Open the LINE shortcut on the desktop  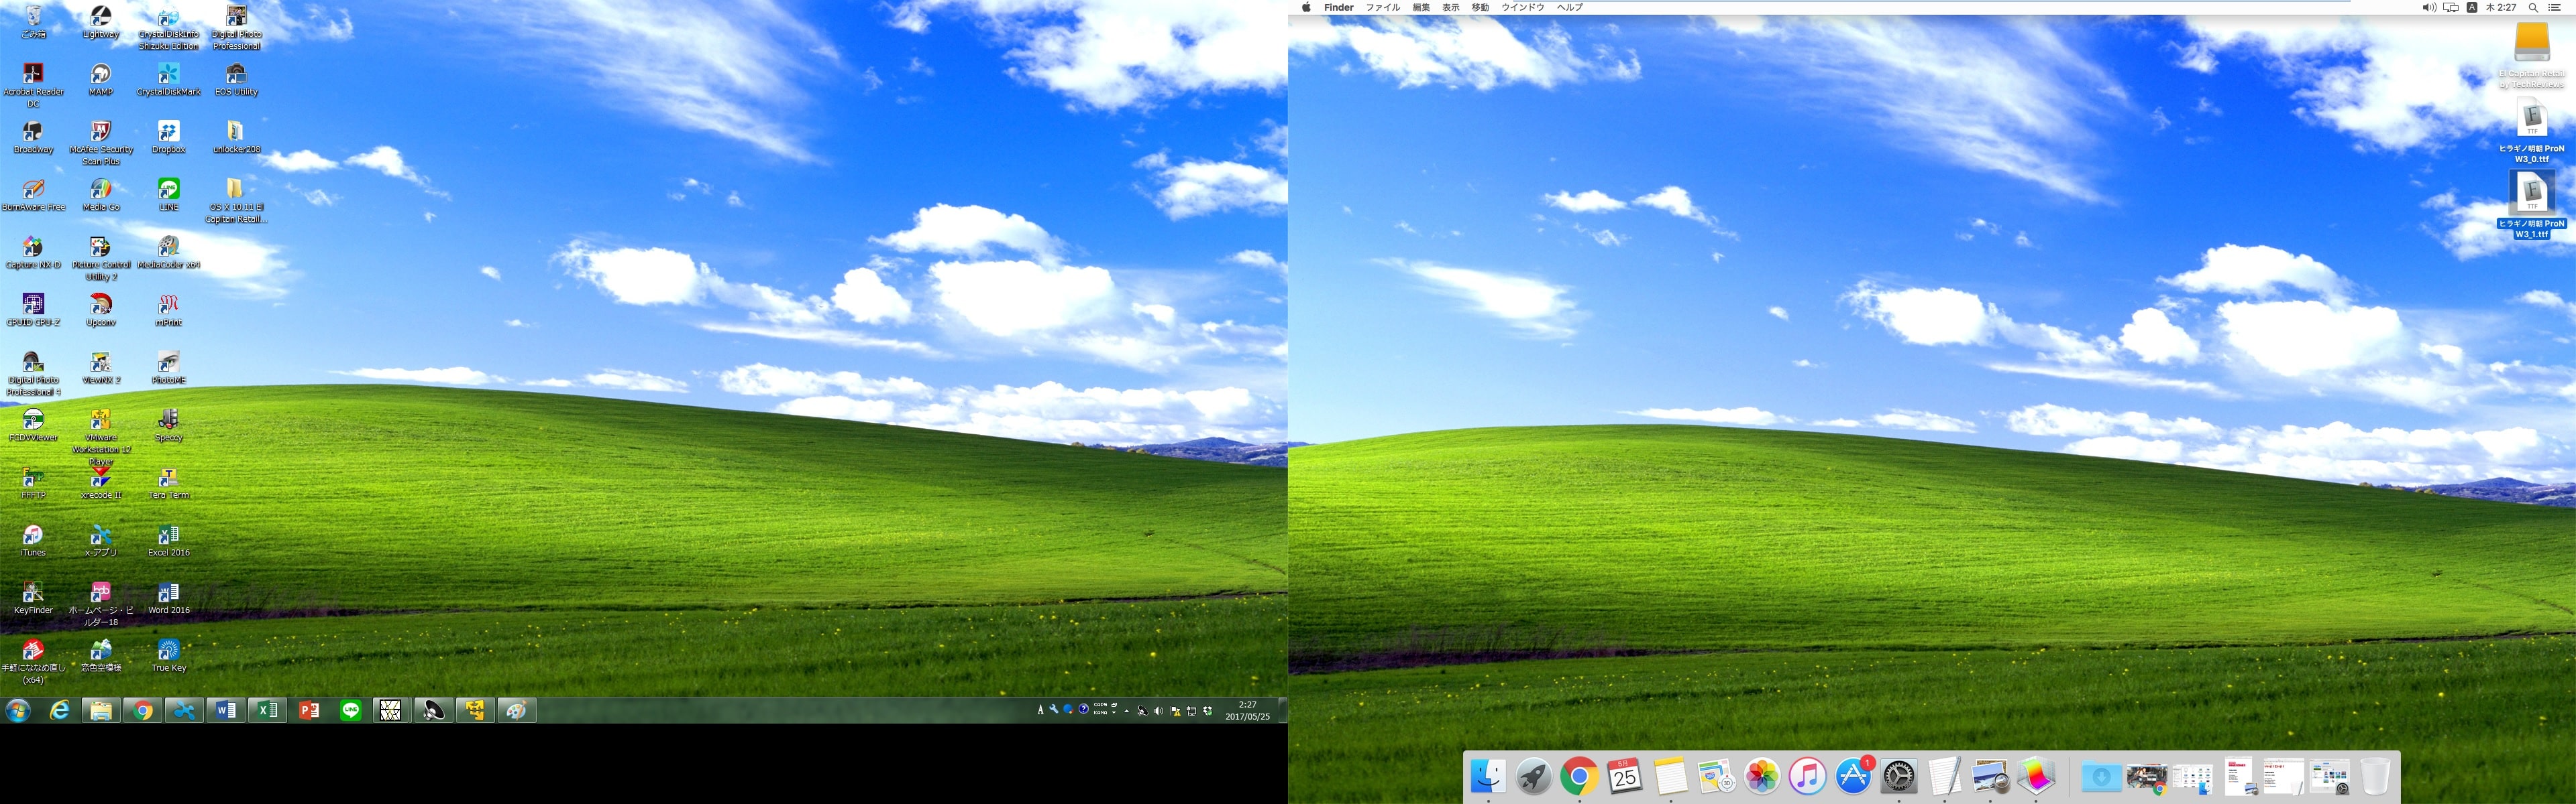pos(169,196)
